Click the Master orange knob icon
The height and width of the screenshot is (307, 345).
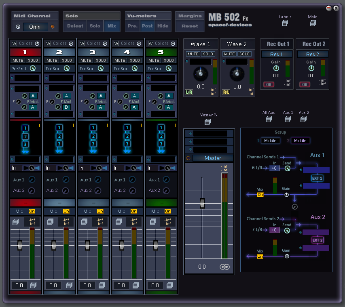tap(188, 158)
